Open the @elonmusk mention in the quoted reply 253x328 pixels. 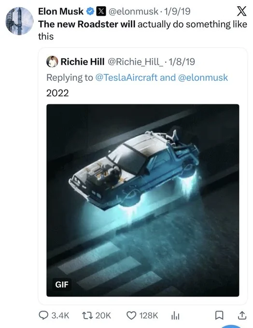[203, 78]
